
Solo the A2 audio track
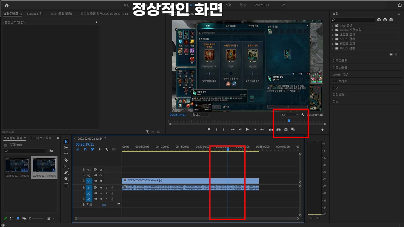(x=106, y=193)
